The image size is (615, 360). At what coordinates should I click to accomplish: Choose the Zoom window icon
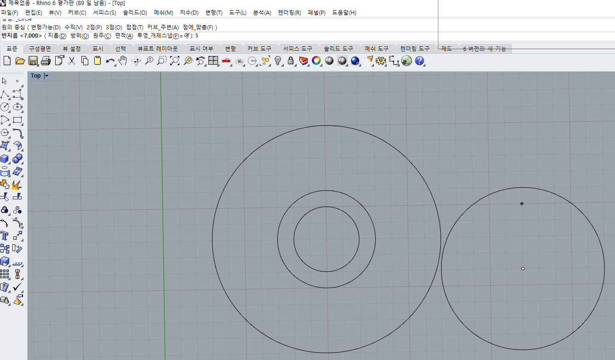coord(162,61)
